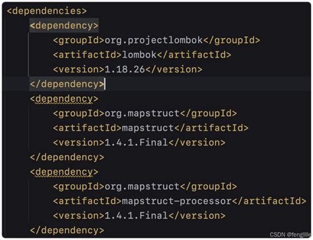
Task: Click the second org.mapstruct groupId value
Action: click(x=142, y=187)
